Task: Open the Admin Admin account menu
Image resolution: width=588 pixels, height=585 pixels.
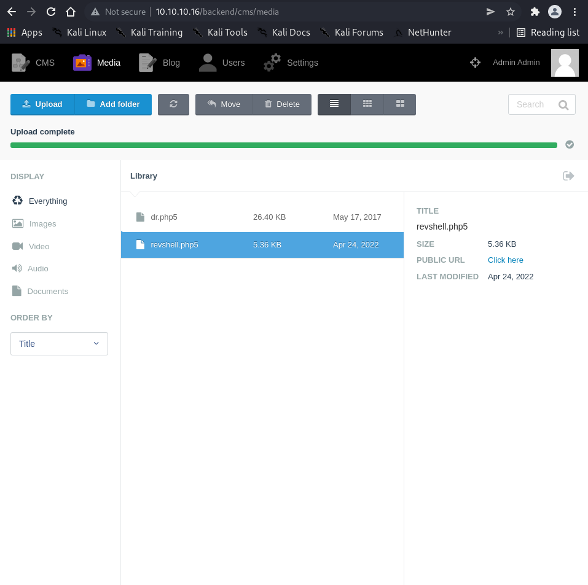Action: [516, 63]
